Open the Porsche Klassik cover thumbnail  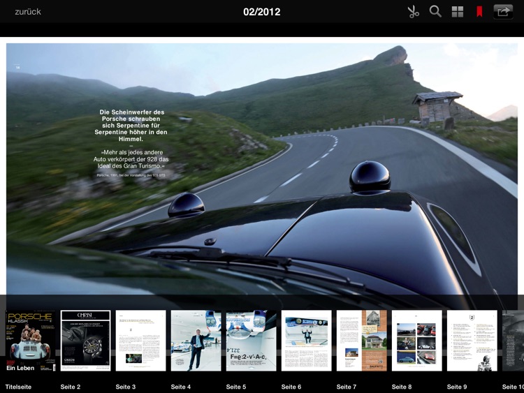pos(31,341)
